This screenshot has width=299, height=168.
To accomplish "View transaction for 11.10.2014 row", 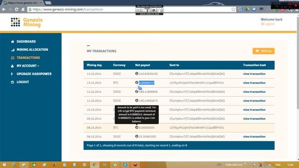I will [254, 101].
